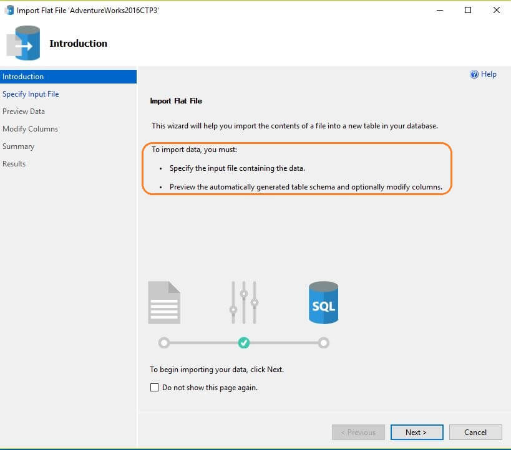Click the blue SQL database icon
Screen dimensions: 511x450
point(323,302)
